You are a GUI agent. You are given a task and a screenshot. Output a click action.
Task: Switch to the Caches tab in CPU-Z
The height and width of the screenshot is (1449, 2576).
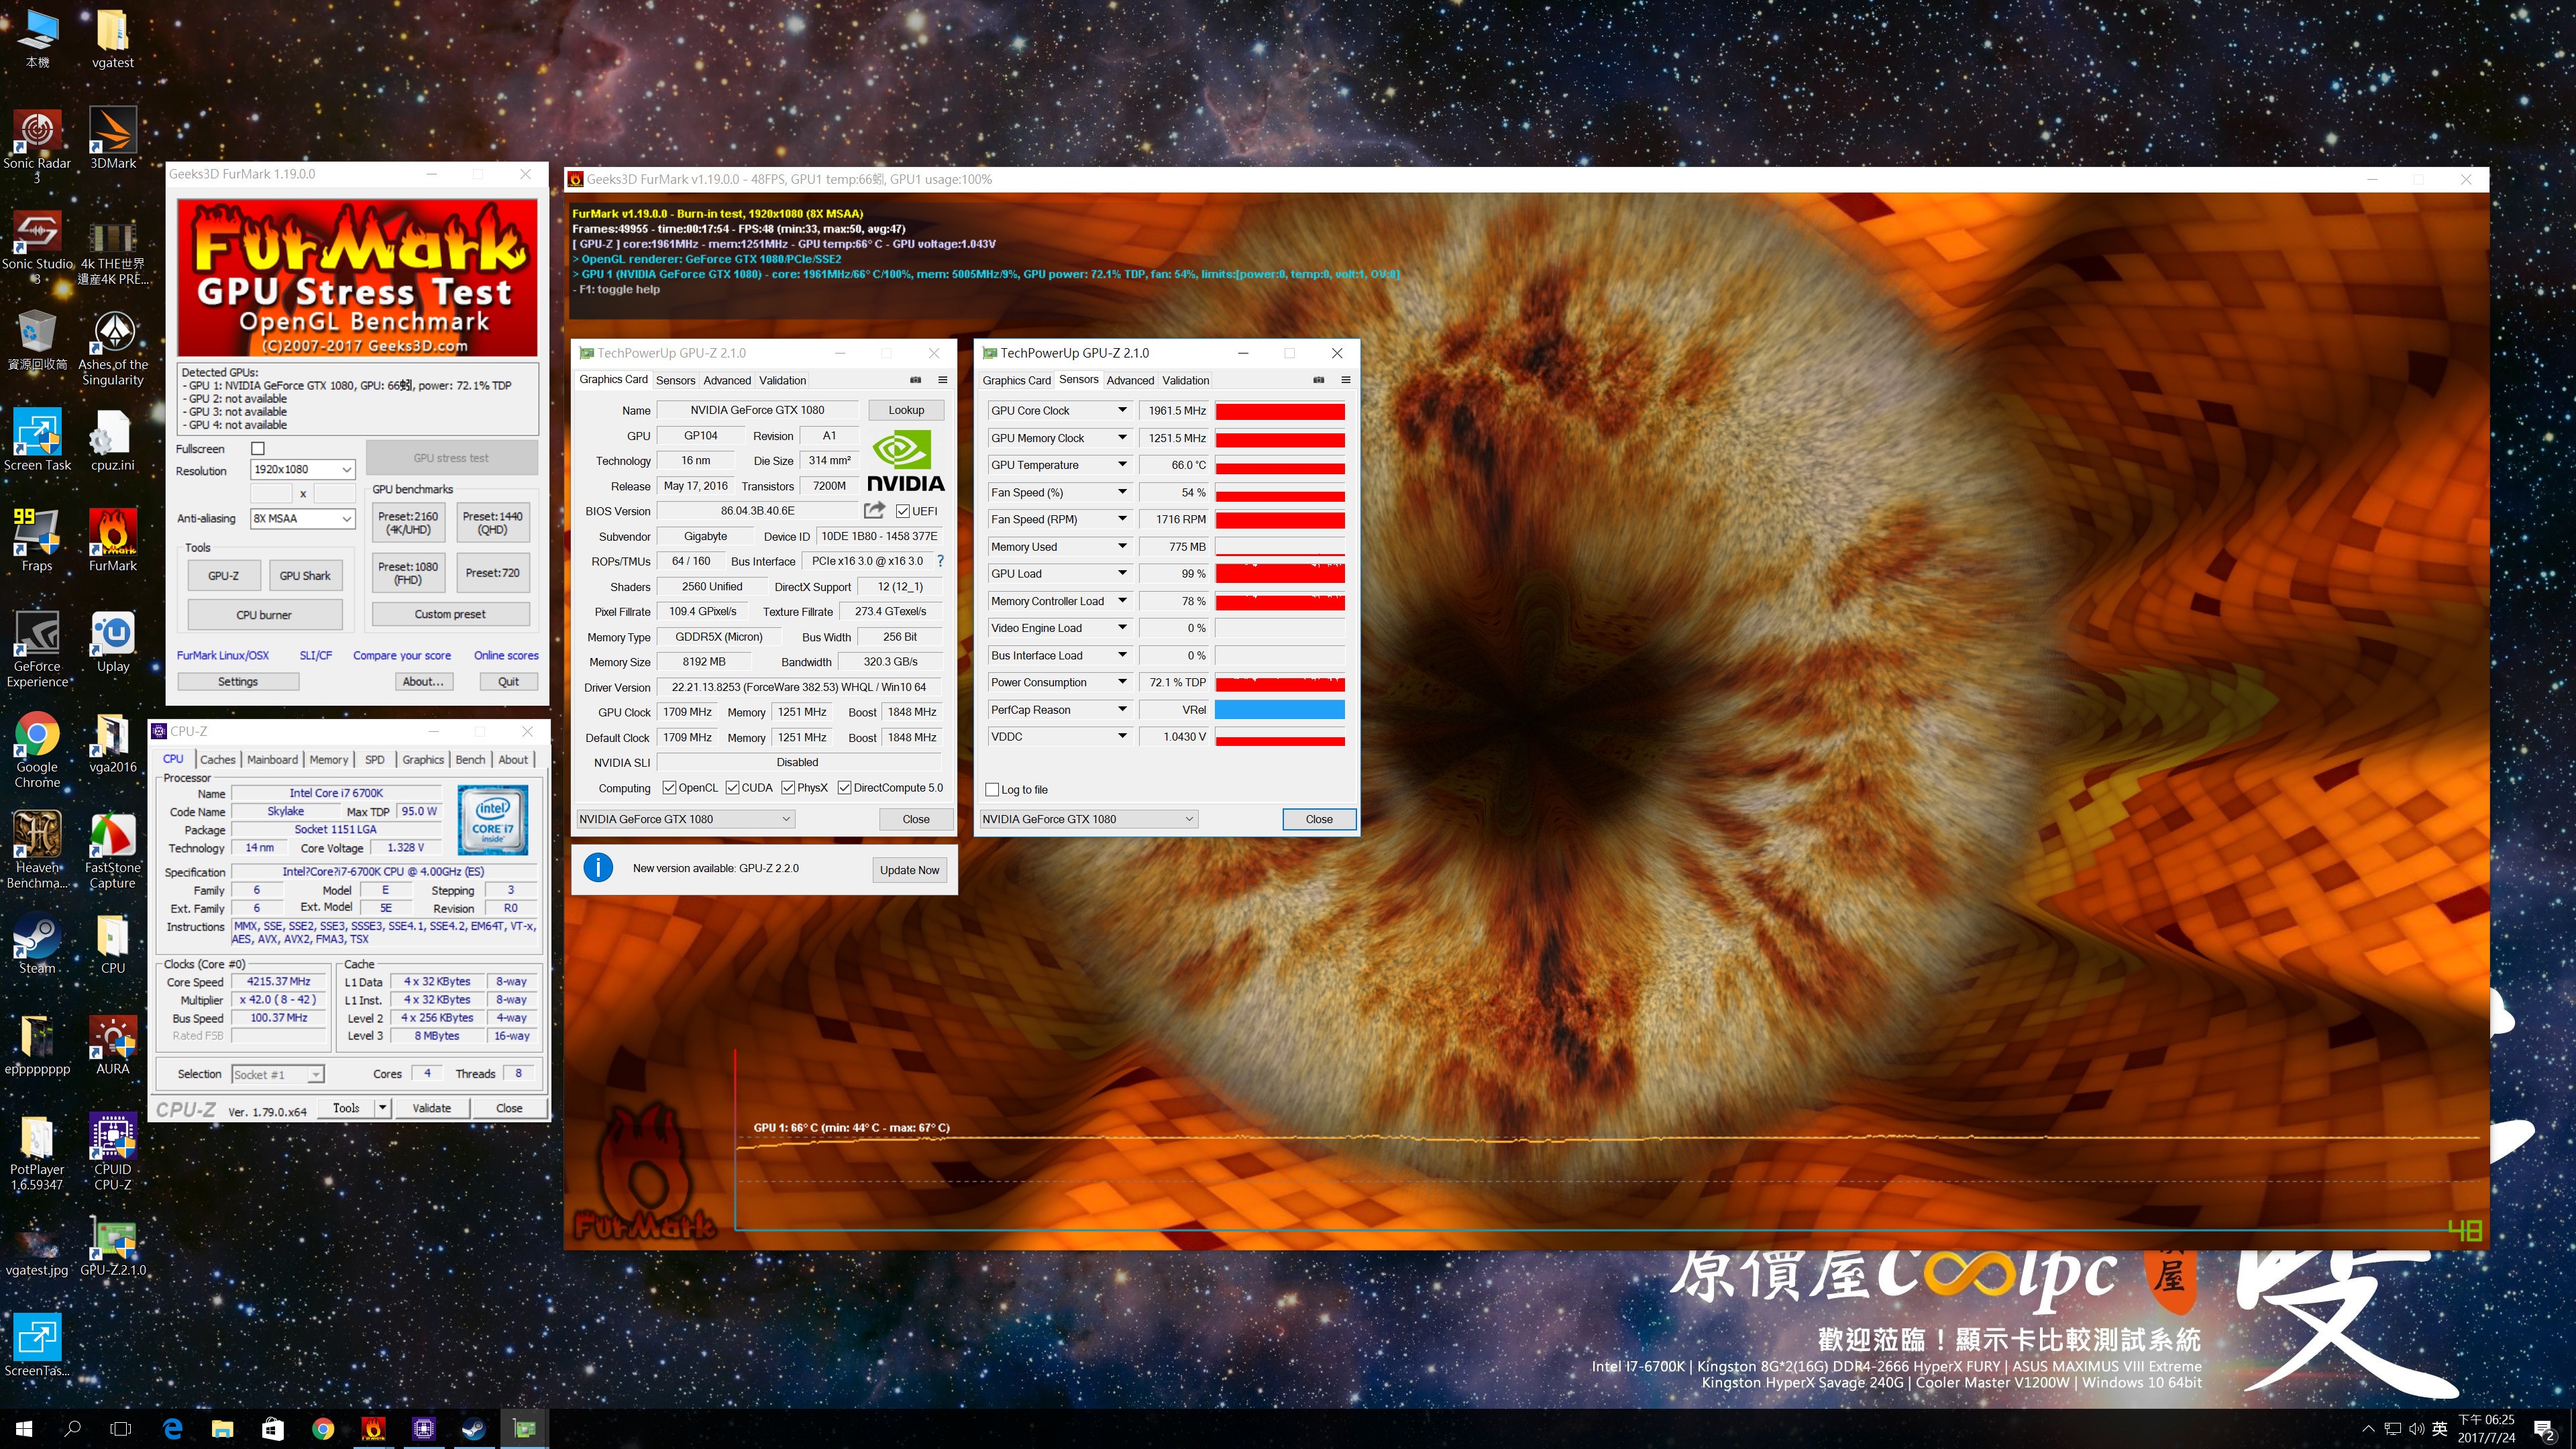pos(217,759)
